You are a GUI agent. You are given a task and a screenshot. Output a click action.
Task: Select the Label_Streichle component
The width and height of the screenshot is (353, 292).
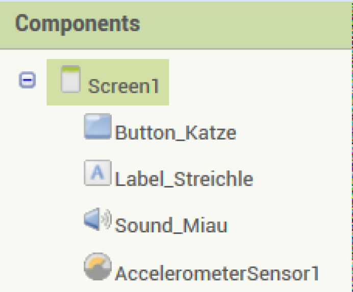184,179
